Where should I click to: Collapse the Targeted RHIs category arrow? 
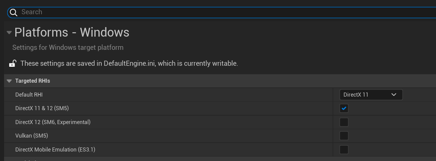(9, 81)
